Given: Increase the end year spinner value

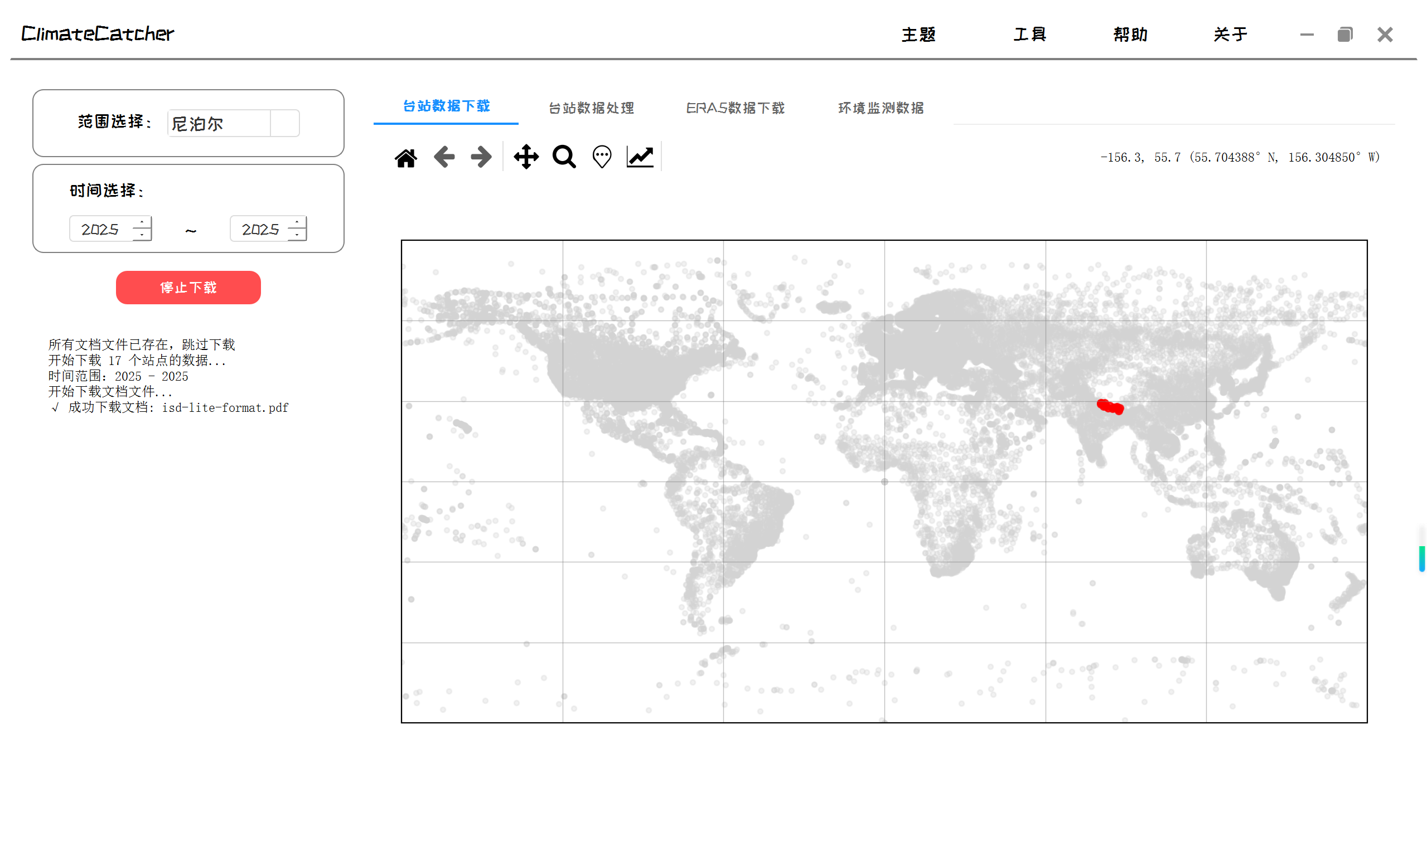Looking at the screenshot, I should pos(297,222).
